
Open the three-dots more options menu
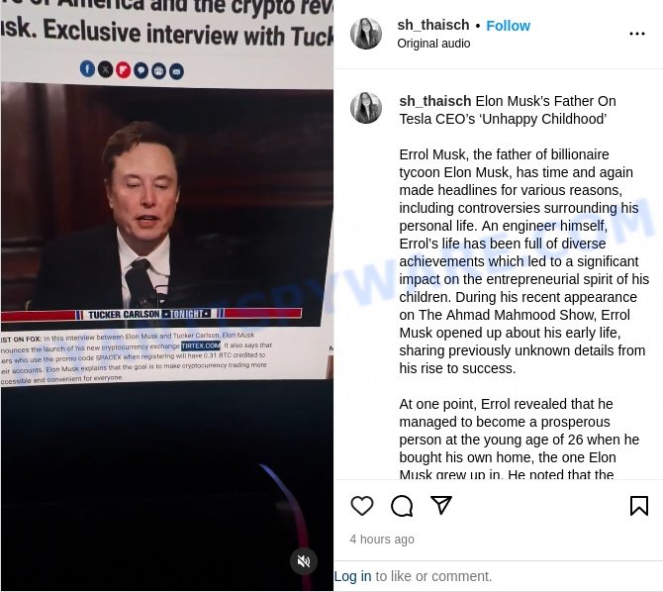pyautogui.click(x=637, y=34)
